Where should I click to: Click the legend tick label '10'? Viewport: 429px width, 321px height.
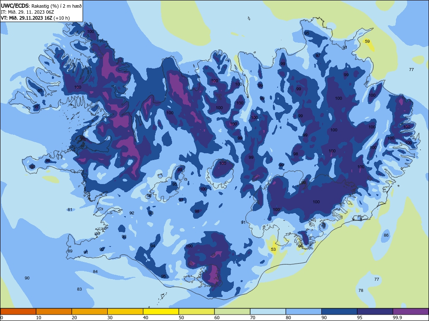[39, 318]
